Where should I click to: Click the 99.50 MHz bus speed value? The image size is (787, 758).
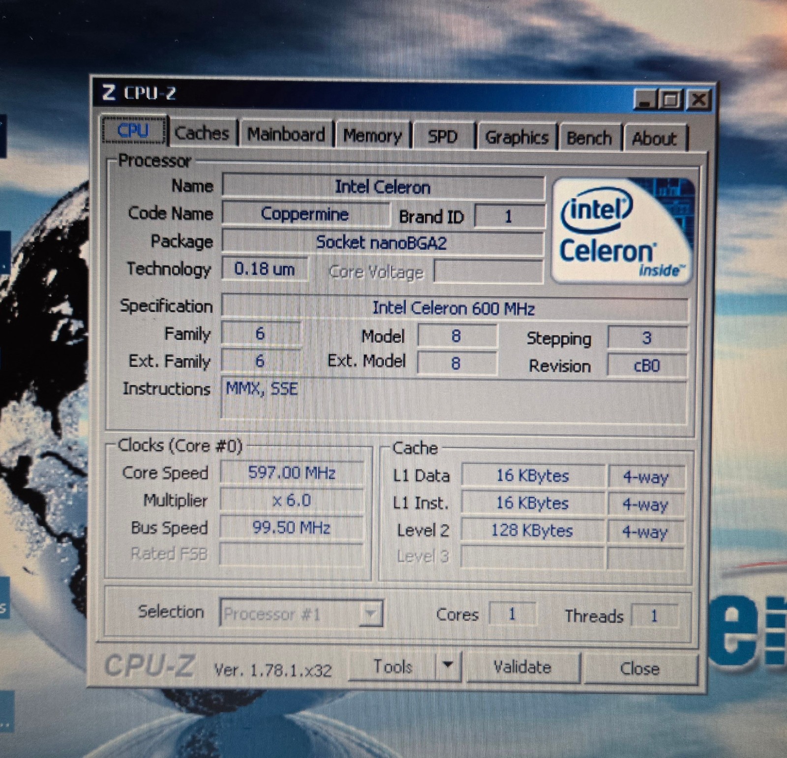tap(292, 528)
